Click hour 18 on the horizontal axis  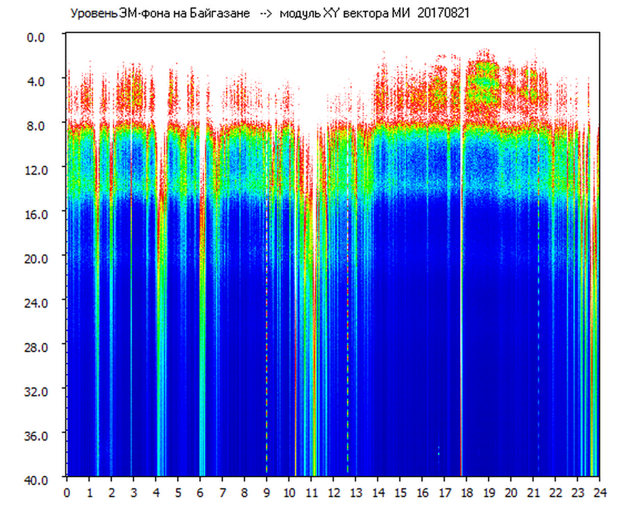coord(466,491)
